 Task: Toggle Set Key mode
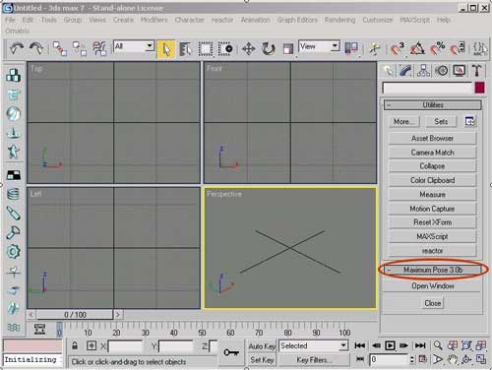(x=262, y=360)
